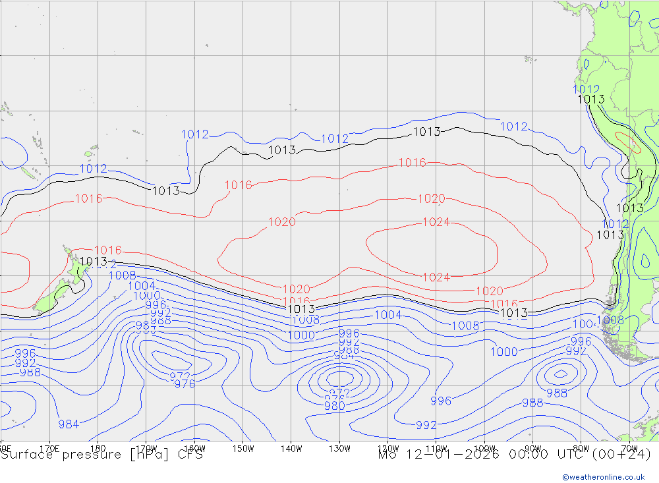Click the Surface pressure [hPa] CFS title
Image resolution: width=659 pixels, height=483 pixels.
tap(102, 455)
